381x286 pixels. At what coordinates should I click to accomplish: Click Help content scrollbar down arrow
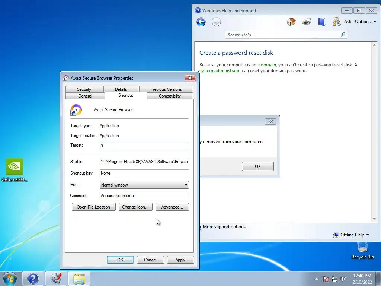coord(374,219)
